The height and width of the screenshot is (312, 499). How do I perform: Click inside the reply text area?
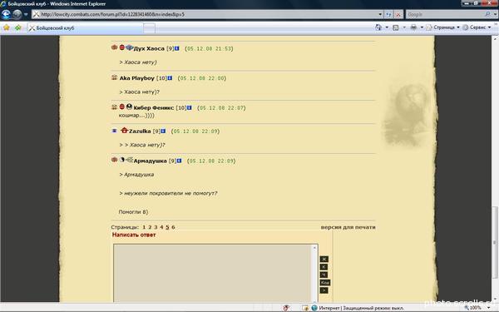point(213,273)
